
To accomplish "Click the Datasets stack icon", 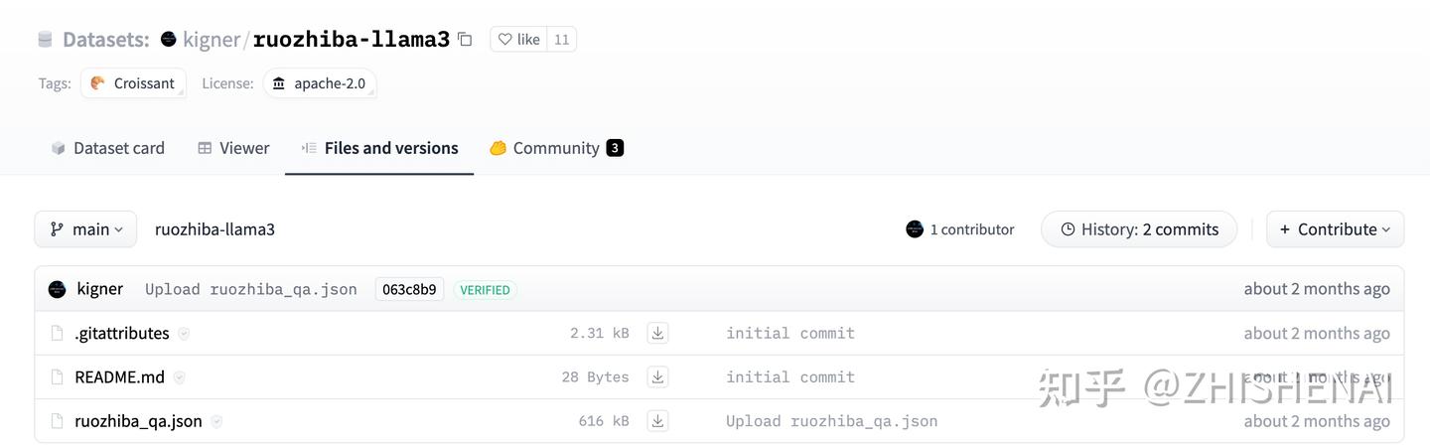I will [x=45, y=40].
